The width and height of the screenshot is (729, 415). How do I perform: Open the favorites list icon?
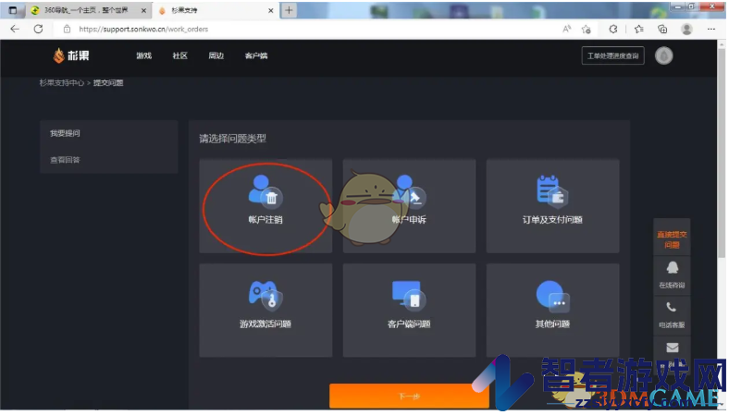(639, 29)
